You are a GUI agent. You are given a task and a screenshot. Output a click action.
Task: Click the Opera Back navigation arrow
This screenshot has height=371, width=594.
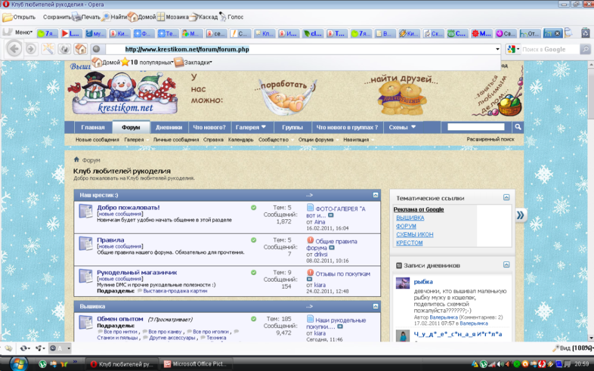(14, 49)
